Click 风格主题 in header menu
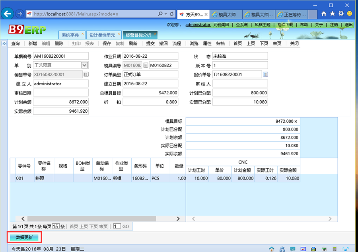This screenshot has width=358, height=252. point(263,25)
